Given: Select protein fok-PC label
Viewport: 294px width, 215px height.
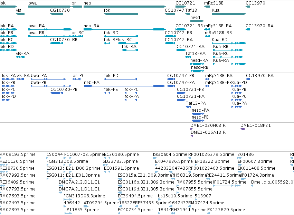Looking at the screenshot, I should click(131, 90).
